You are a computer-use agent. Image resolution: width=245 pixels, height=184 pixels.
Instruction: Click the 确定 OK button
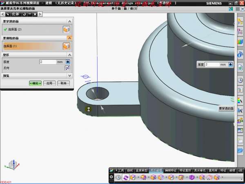tap(35, 83)
